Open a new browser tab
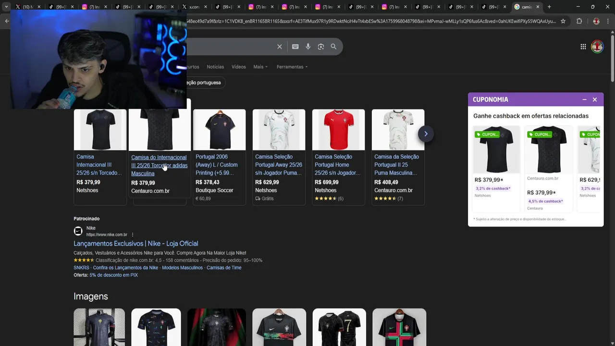The width and height of the screenshot is (615, 346). tap(549, 7)
